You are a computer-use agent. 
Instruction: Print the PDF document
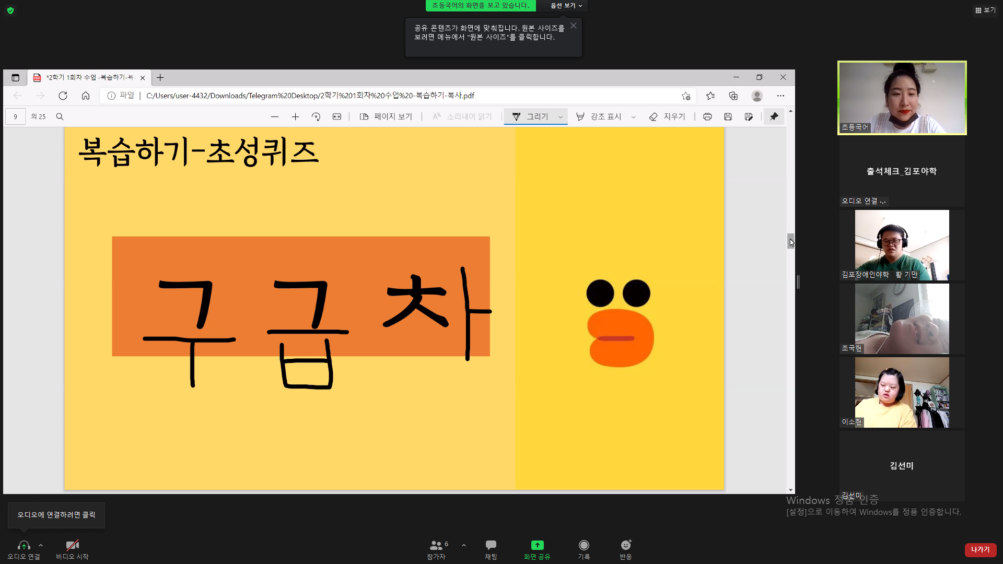pos(707,116)
